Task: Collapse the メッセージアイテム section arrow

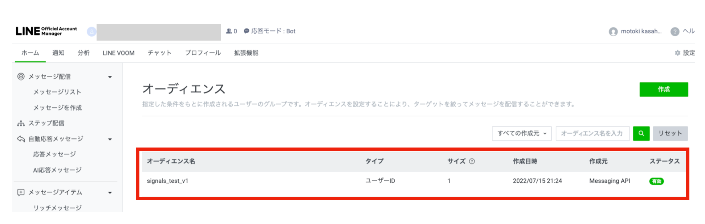Action: 110,192
